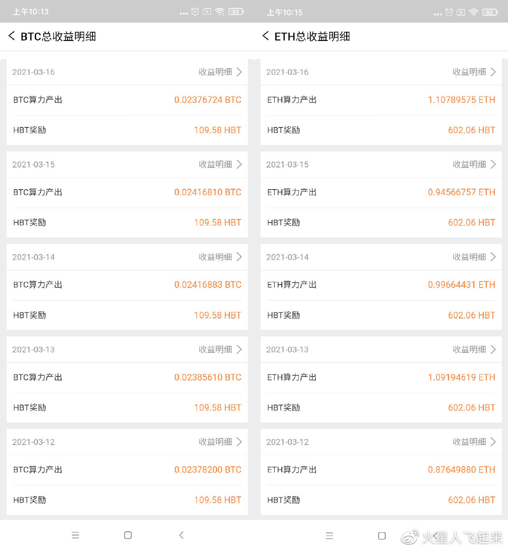Screen dimensions: 508x550
Task: Open 收益明细 link for BTC 2021-03-14
Action: pyautogui.click(x=215, y=257)
